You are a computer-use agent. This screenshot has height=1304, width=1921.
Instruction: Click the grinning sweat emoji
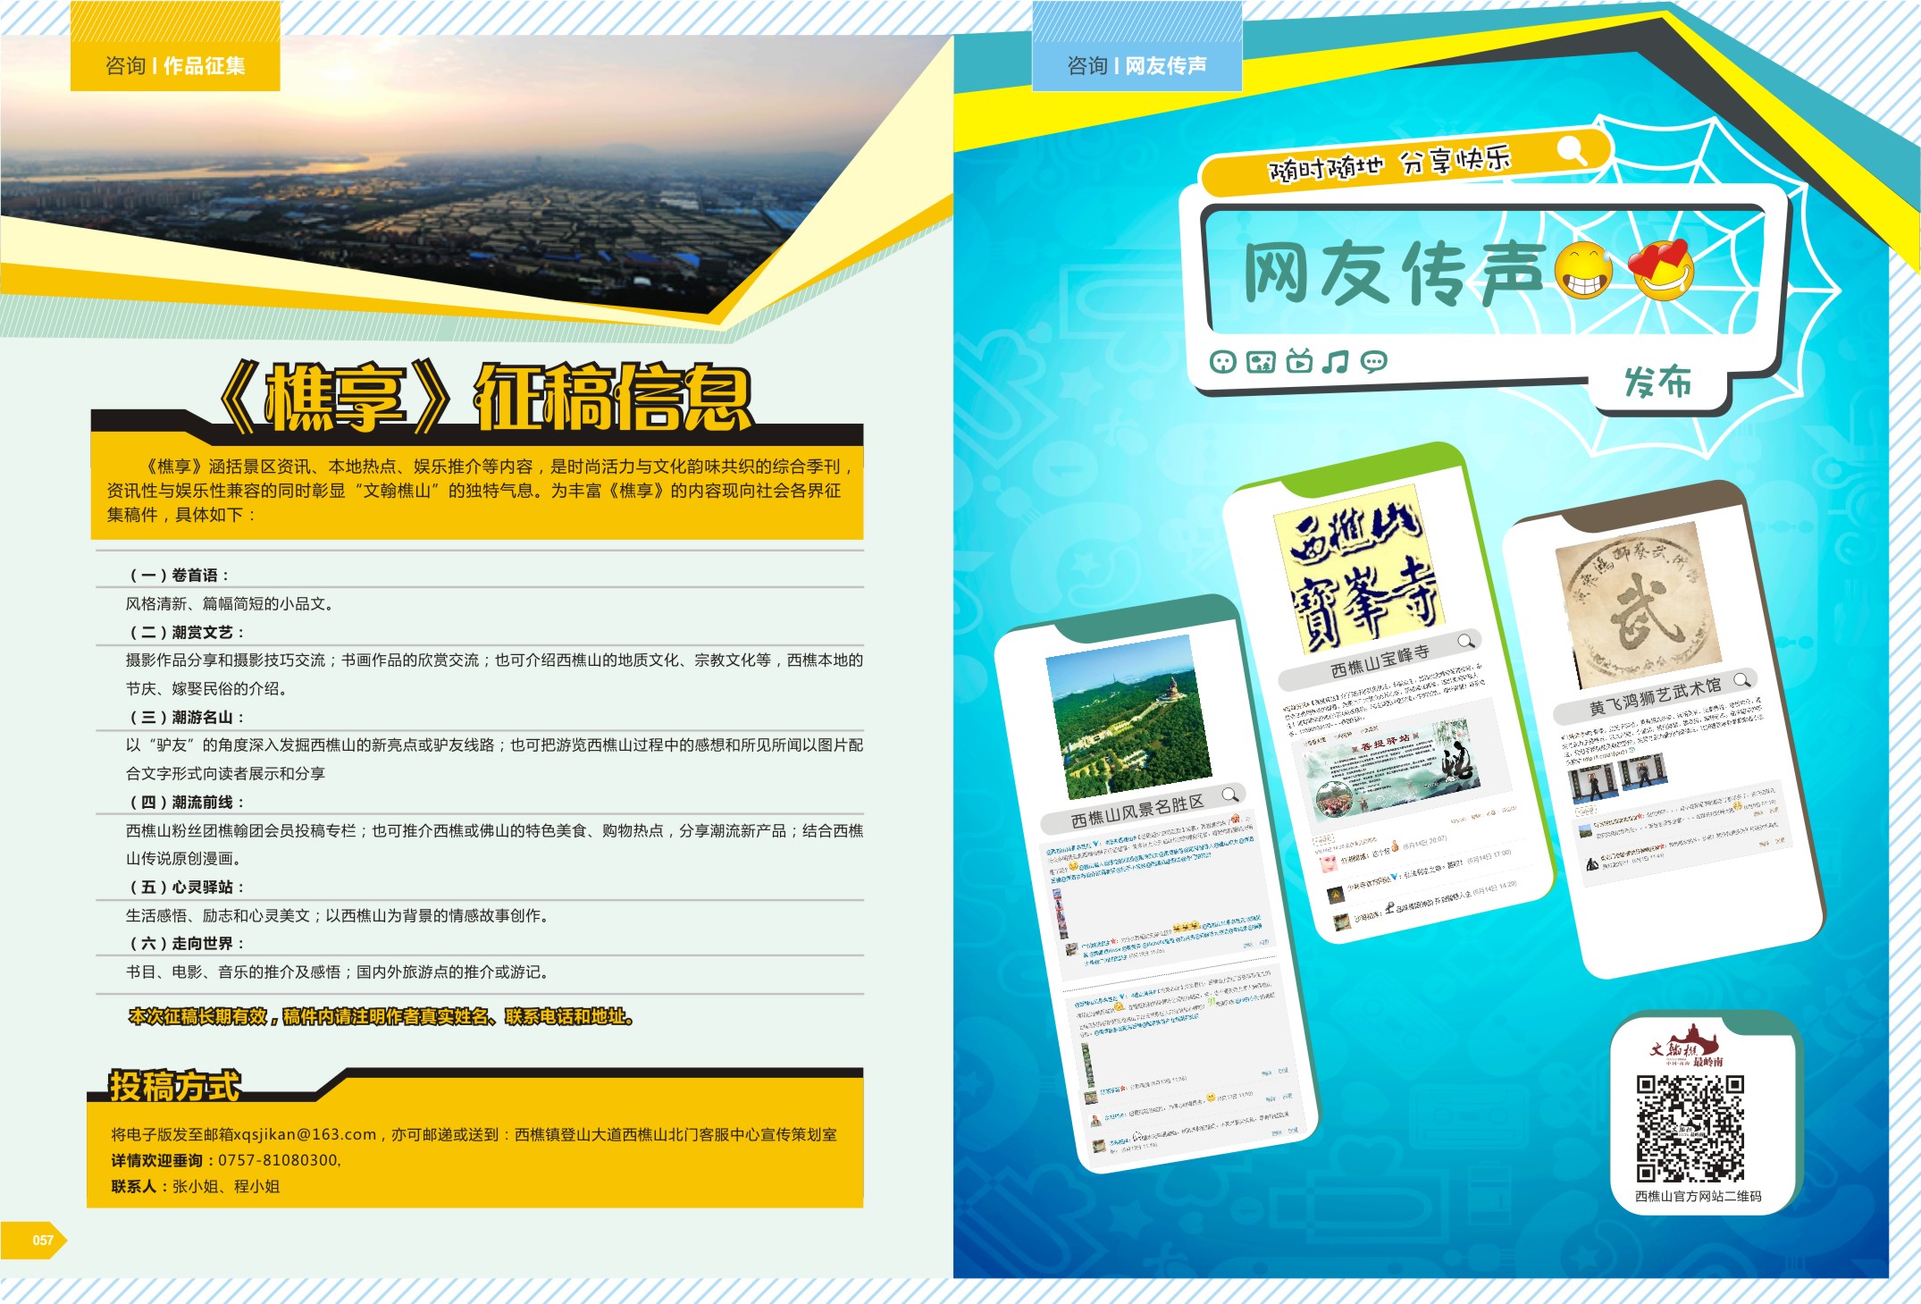coord(1583,271)
